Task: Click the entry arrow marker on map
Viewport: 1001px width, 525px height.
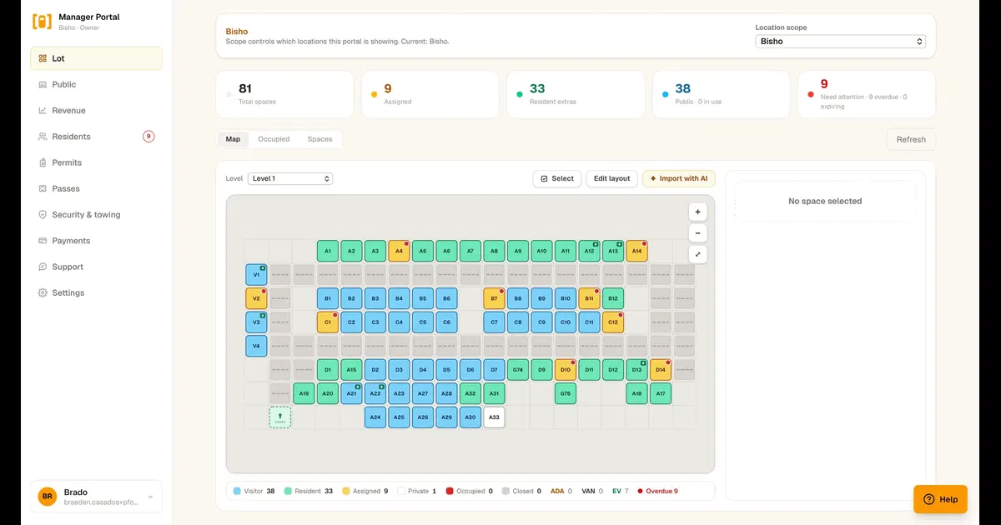Action: coord(280,417)
